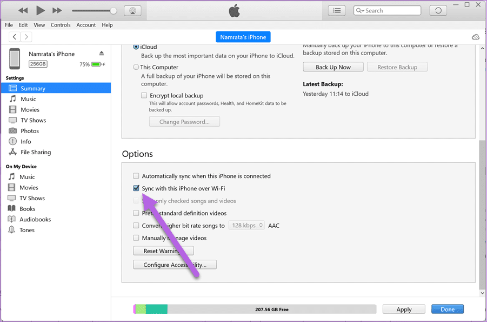
Task: Open Movies under Settings
Action: (x=30, y=109)
